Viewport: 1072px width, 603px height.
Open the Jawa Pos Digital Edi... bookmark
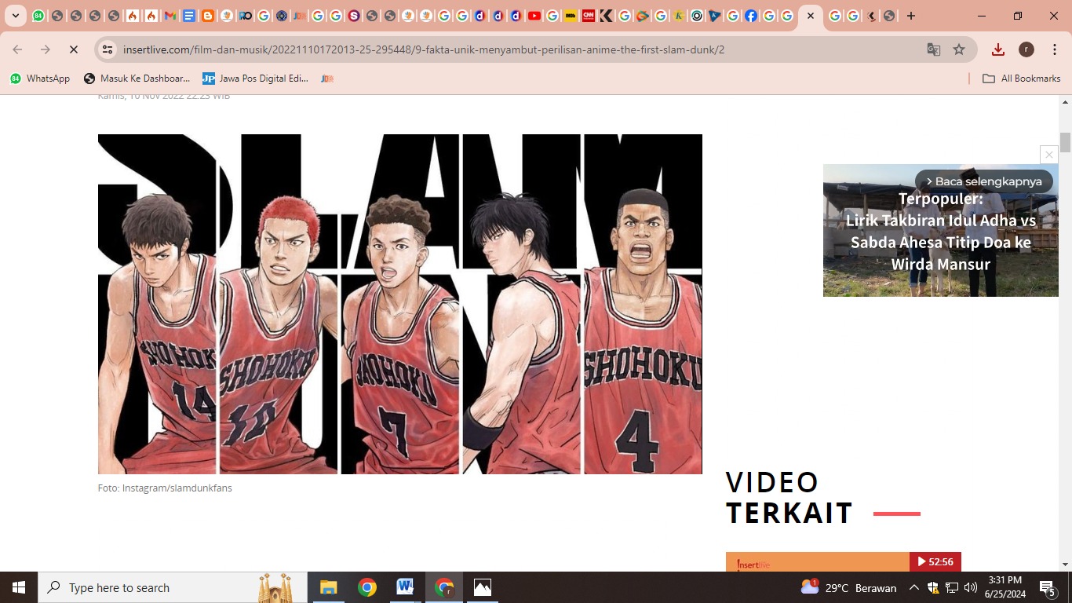256,79
